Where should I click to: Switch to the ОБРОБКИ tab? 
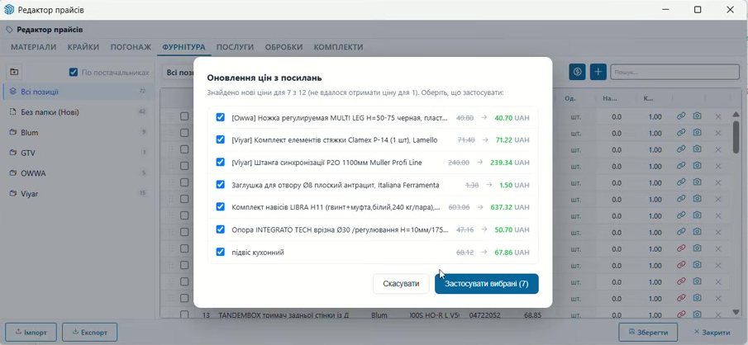283,47
